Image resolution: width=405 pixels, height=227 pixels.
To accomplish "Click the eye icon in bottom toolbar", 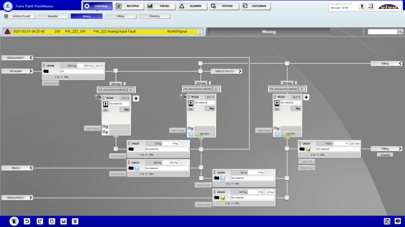I will coord(14,222).
